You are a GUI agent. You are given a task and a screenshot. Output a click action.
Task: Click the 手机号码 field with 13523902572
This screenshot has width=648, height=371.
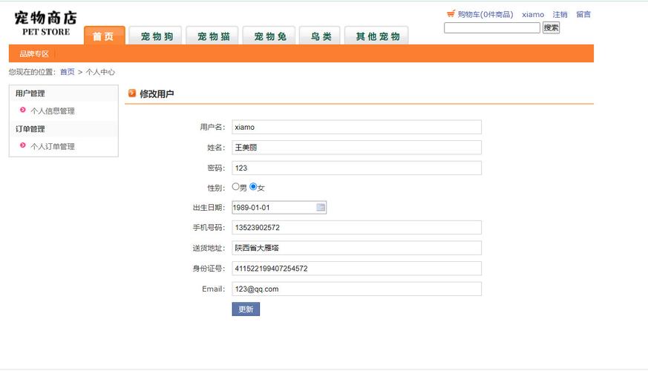tap(356, 227)
